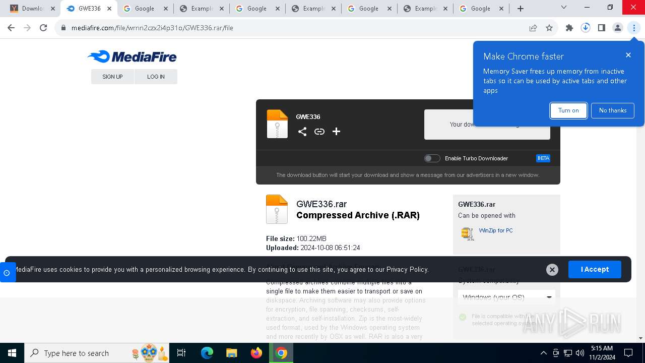Screen dimensions: 645x363
Task: Close the Make Chrome faster popup
Action: [628, 55]
